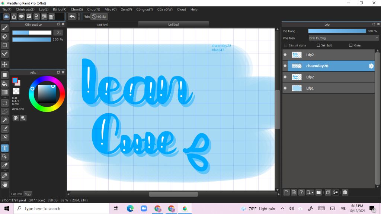The width and height of the screenshot is (381, 214).
Task: Open Pha trộn blend mode dropdown
Action: 343,38
